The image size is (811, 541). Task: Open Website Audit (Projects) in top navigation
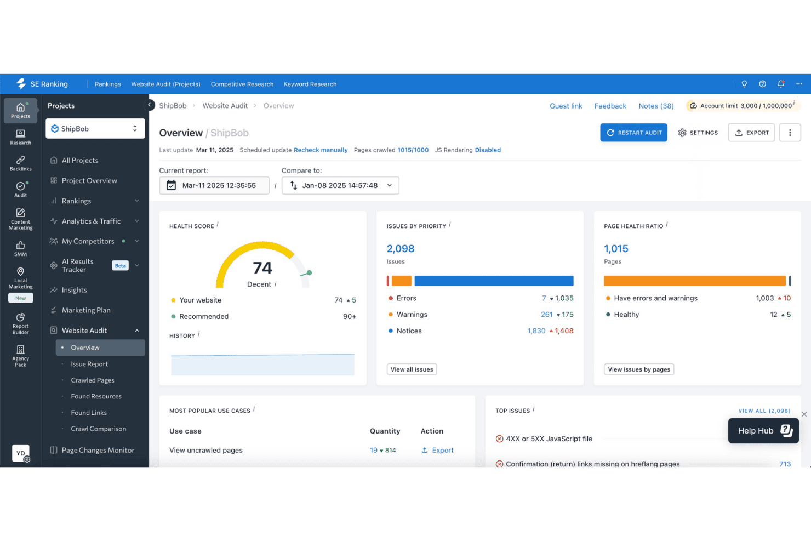click(165, 84)
